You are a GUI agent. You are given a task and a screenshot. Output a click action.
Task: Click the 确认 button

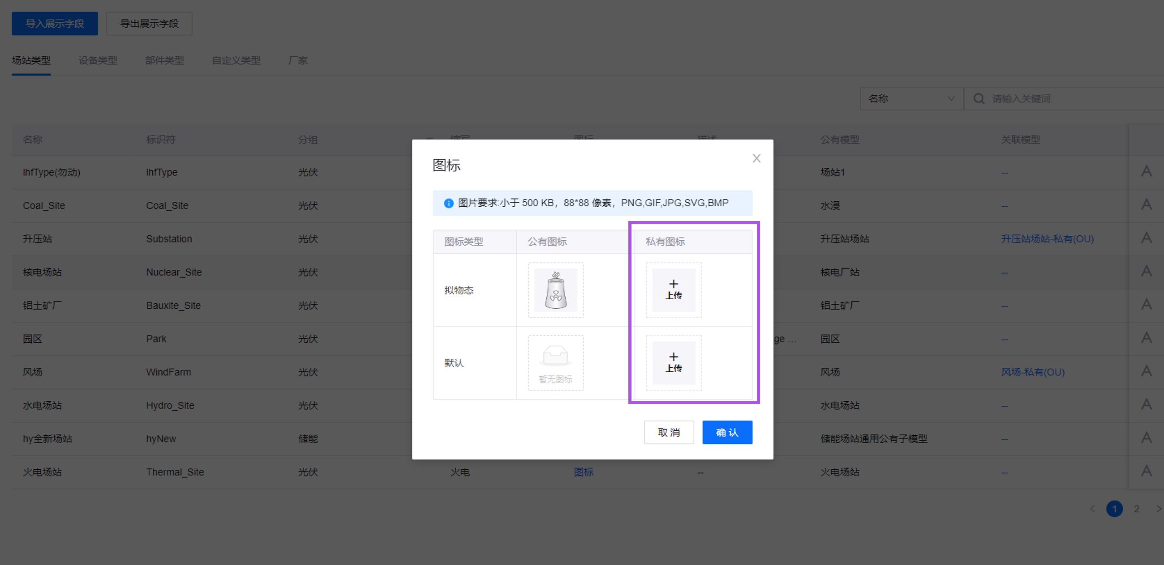pyautogui.click(x=726, y=432)
